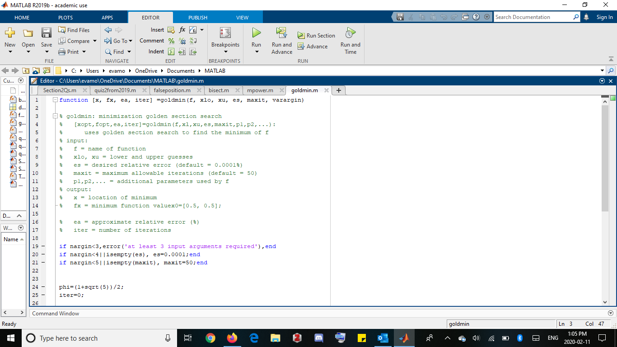Click the Print icon
The height and width of the screenshot is (347, 617).
pyautogui.click(x=62, y=52)
